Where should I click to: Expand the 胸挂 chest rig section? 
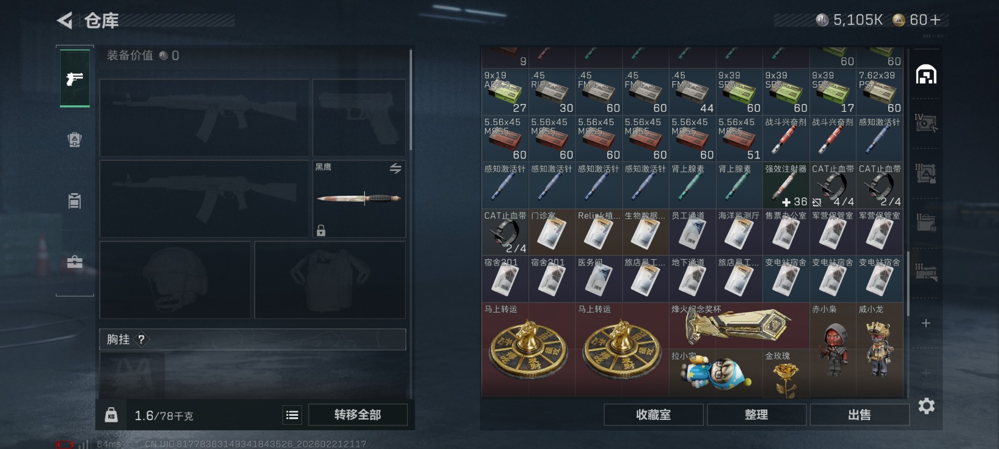tap(253, 339)
